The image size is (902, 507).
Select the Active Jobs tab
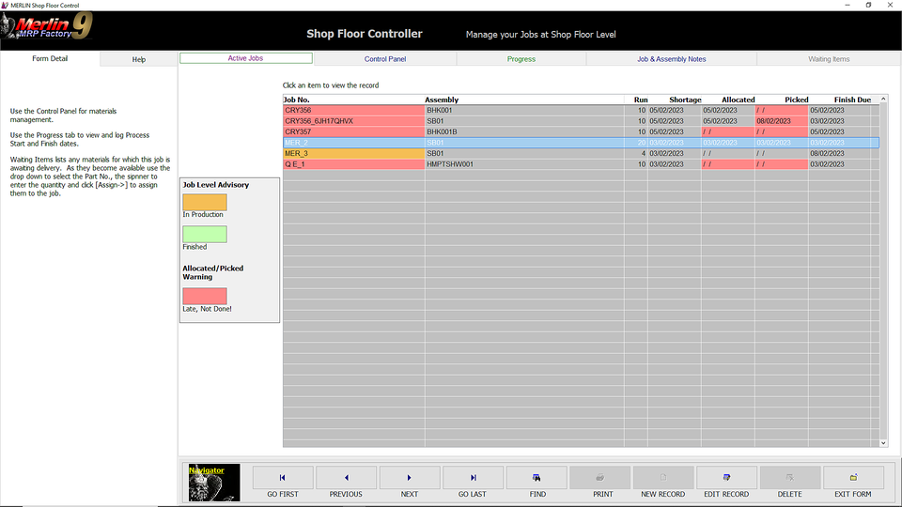pos(245,58)
